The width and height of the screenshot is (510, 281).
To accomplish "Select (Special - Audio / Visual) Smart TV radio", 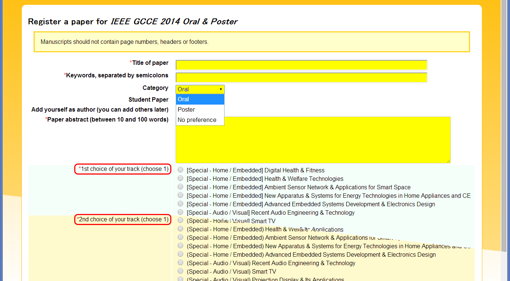I will [x=180, y=271].
